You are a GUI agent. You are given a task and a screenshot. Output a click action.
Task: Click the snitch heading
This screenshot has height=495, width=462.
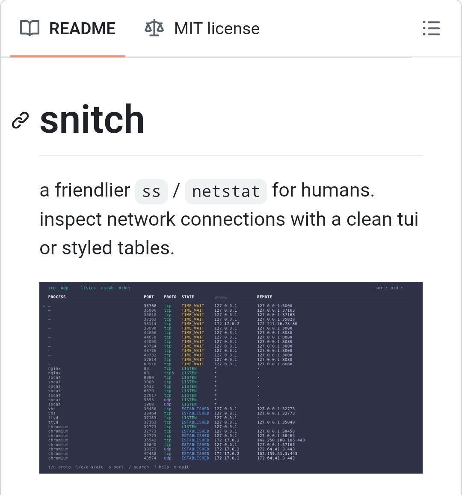(92, 119)
